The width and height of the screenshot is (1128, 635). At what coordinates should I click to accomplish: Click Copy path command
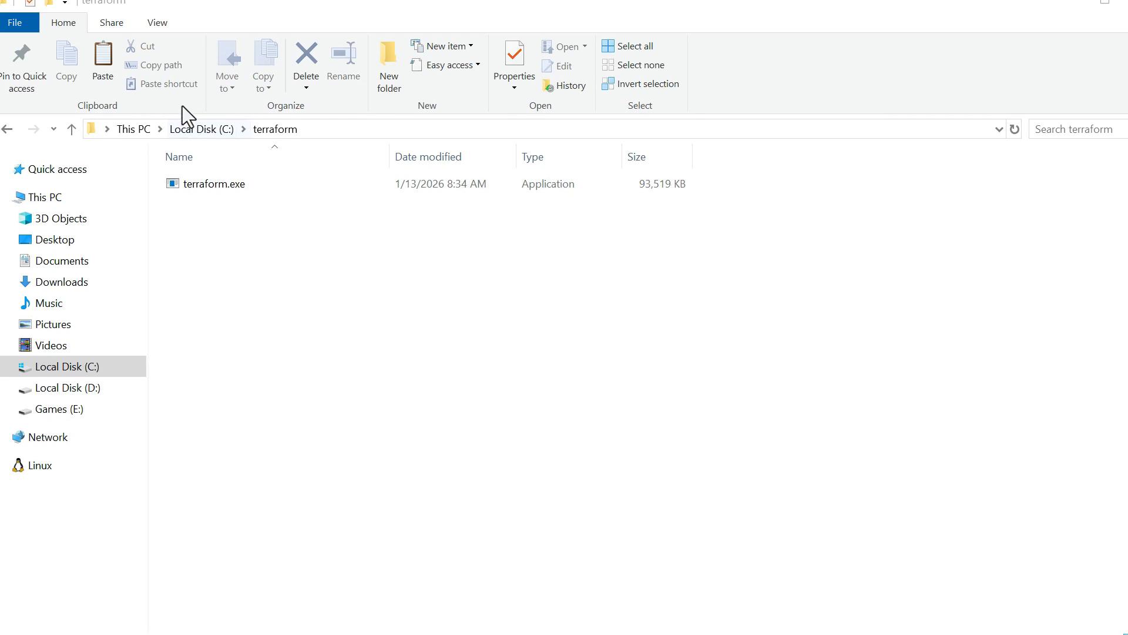(x=154, y=65)
